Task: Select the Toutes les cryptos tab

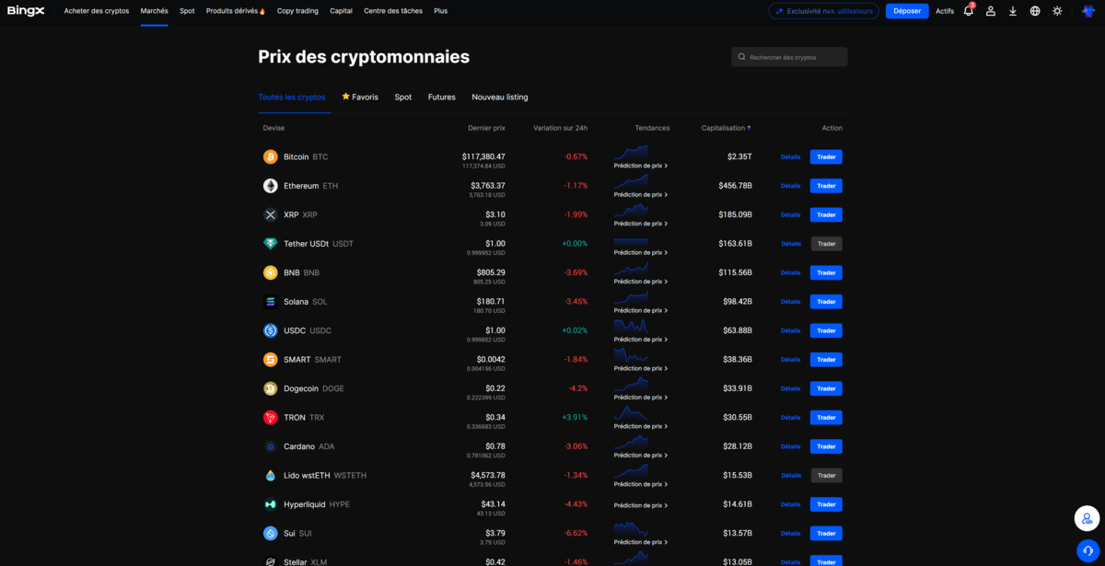Action: [292, 97]
